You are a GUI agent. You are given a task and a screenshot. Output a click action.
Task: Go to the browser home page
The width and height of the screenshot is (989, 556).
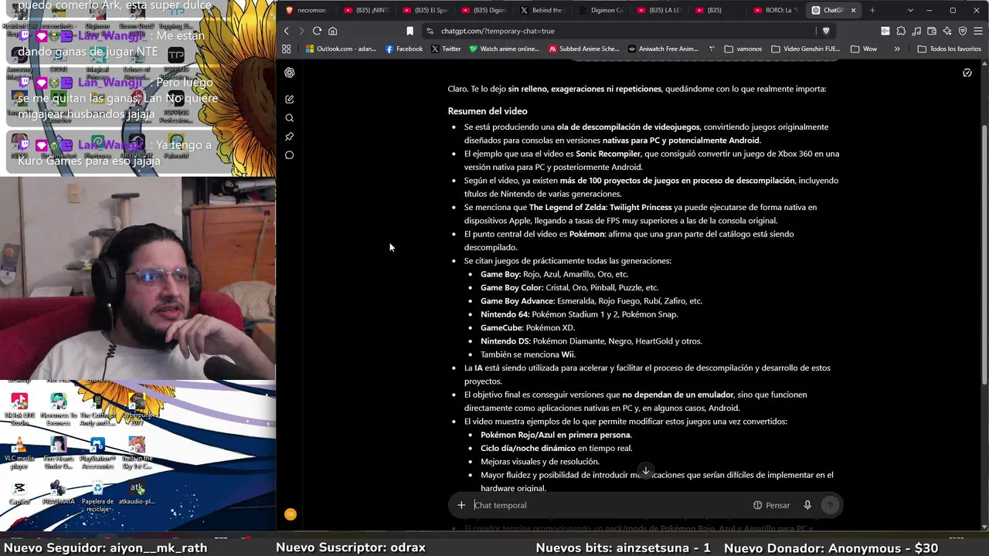[333, 31]
